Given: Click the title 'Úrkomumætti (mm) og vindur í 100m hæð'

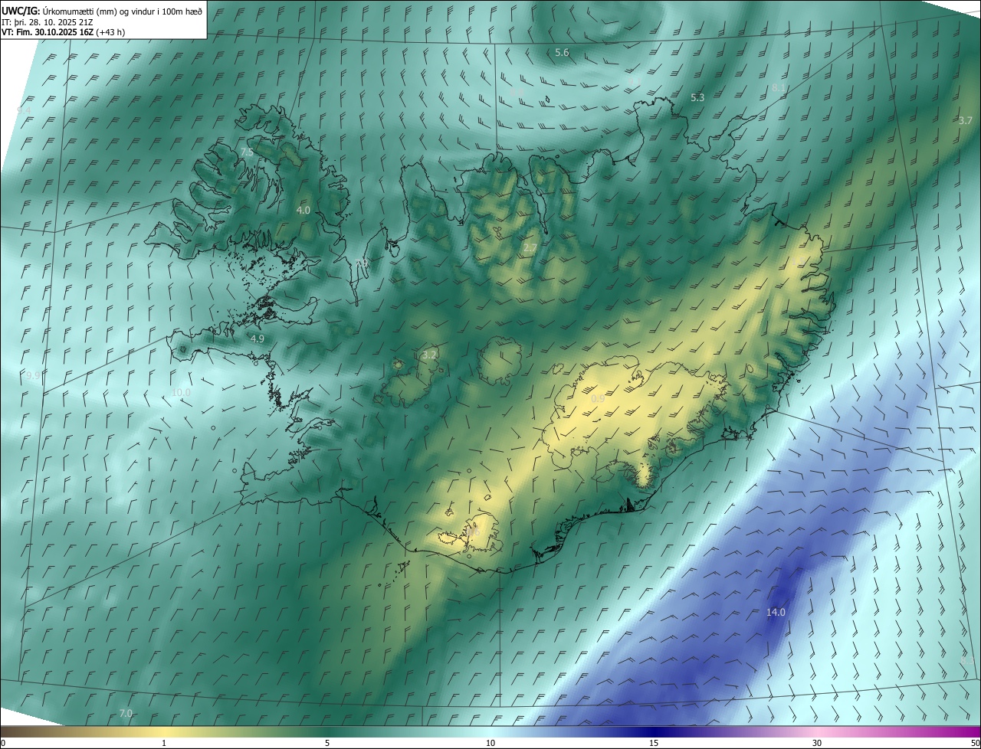Looking at the screenshot, I should [x=123, y=11].
